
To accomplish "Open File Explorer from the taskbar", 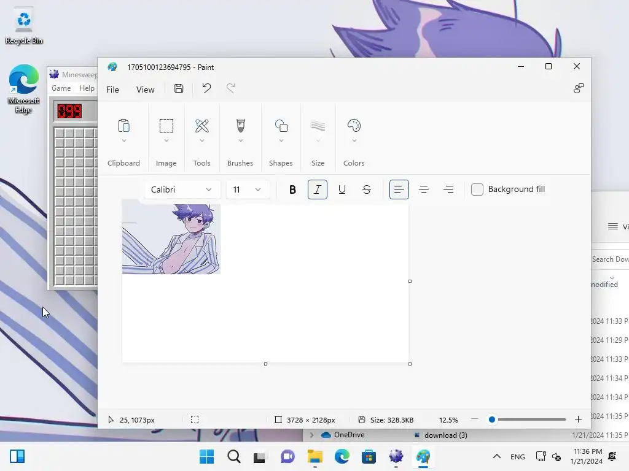I will pos(315,456).
